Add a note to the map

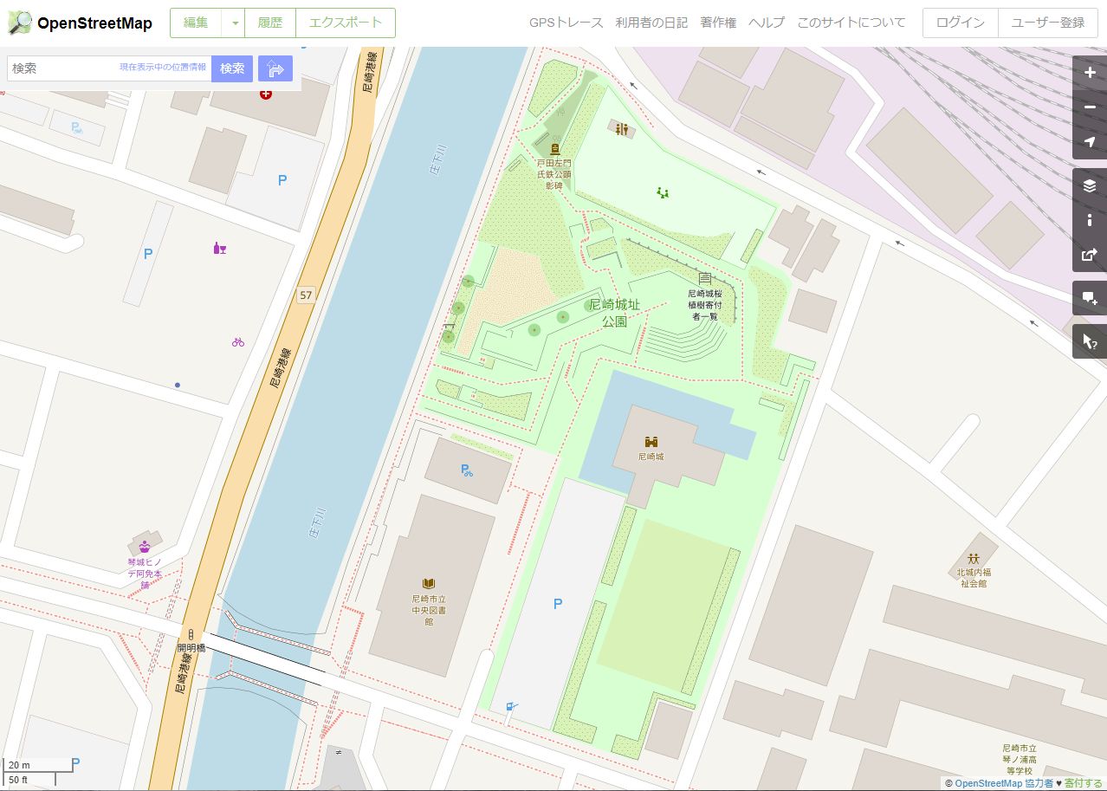coord(1090,298)
